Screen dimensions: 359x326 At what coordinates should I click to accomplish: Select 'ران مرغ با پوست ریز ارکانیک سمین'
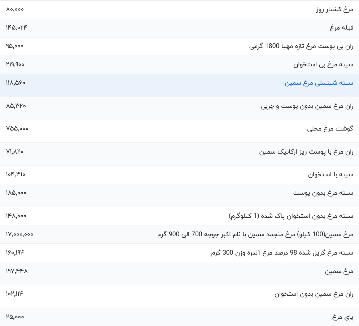[306, 152]
